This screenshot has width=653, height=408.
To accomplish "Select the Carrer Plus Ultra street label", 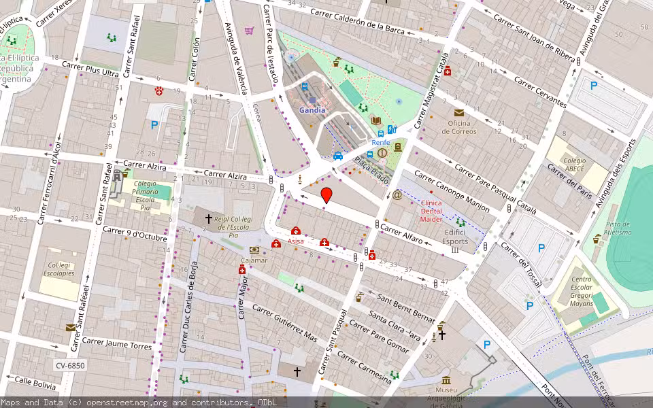I will click(90, 69).
